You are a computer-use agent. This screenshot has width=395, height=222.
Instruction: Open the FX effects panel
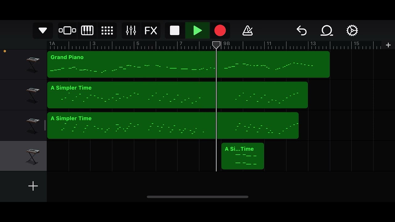coord(151,31)
